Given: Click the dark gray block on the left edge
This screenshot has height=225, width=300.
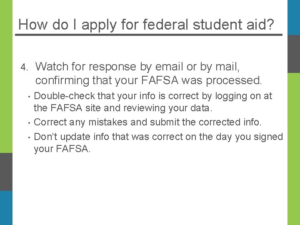Looking at the screenshot, I should coord(6,172).
